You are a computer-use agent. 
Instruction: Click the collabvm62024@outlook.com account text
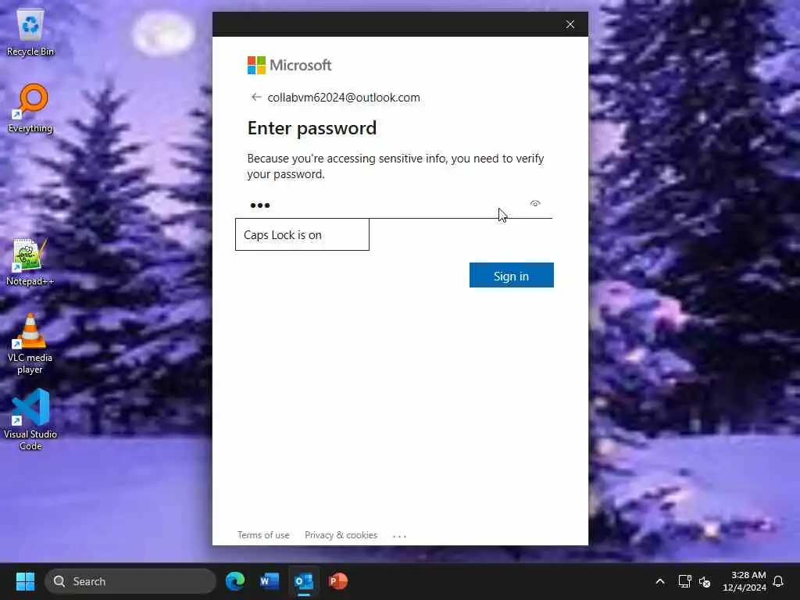pos(344,98)
